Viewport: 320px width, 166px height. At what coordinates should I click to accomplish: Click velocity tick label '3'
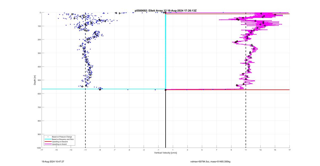click(x=187, y=150)
